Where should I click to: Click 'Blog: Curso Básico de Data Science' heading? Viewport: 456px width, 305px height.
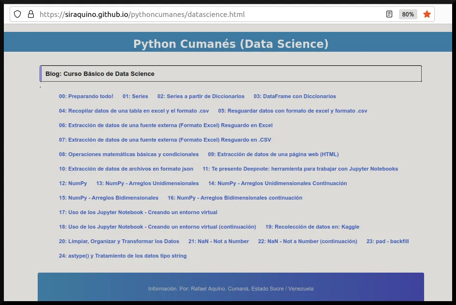pyautogui.click(x=100, y=74)
